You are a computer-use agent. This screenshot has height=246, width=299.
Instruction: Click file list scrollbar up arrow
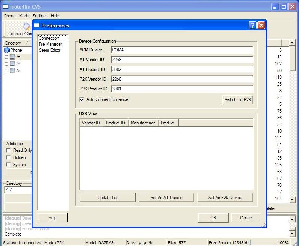[x=292, y=42]
